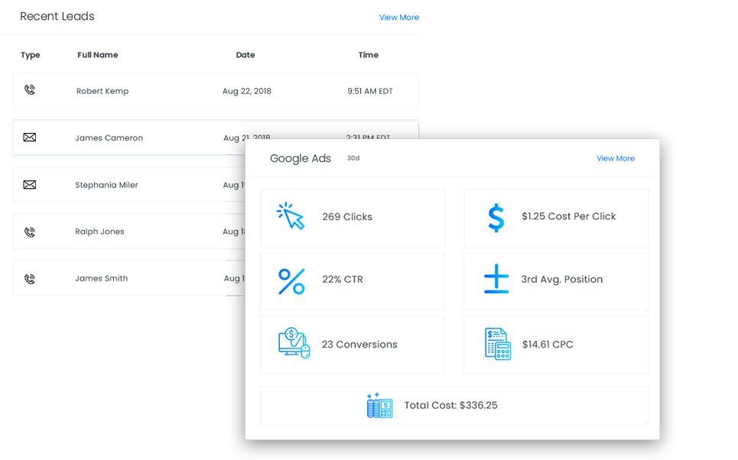This screenshot has height=460, width=738.
Task: Click the Total Cost coins icon
Action: (x=379, y=405)
